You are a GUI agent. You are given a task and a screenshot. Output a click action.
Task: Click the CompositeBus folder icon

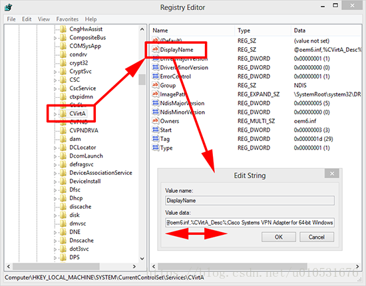point(63,37)
